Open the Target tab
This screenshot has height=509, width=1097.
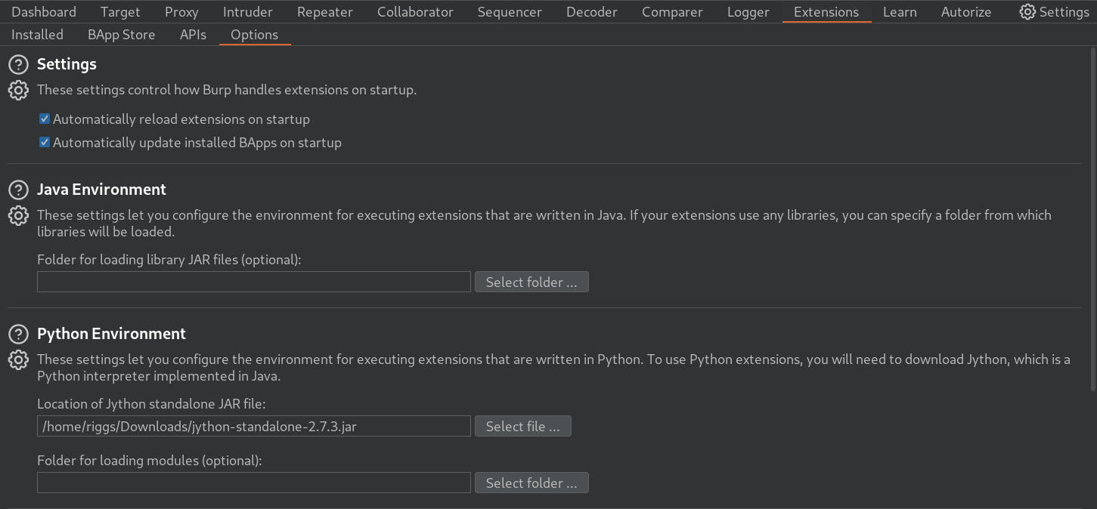[x=120, y=12]
